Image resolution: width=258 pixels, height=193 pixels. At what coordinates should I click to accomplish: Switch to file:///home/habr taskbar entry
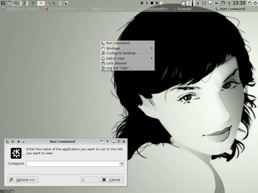(150, 9)
